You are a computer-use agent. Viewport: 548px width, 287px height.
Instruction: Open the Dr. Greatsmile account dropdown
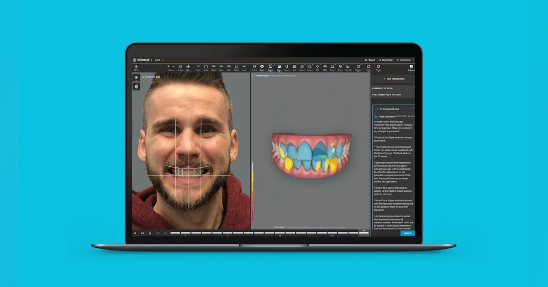pos(406,60)
